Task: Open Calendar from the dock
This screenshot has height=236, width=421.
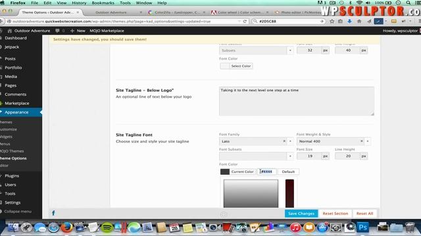Action: pos(174,227)
